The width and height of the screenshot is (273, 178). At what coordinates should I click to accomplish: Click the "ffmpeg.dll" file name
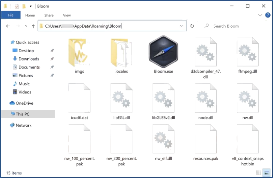pos(248,71)
